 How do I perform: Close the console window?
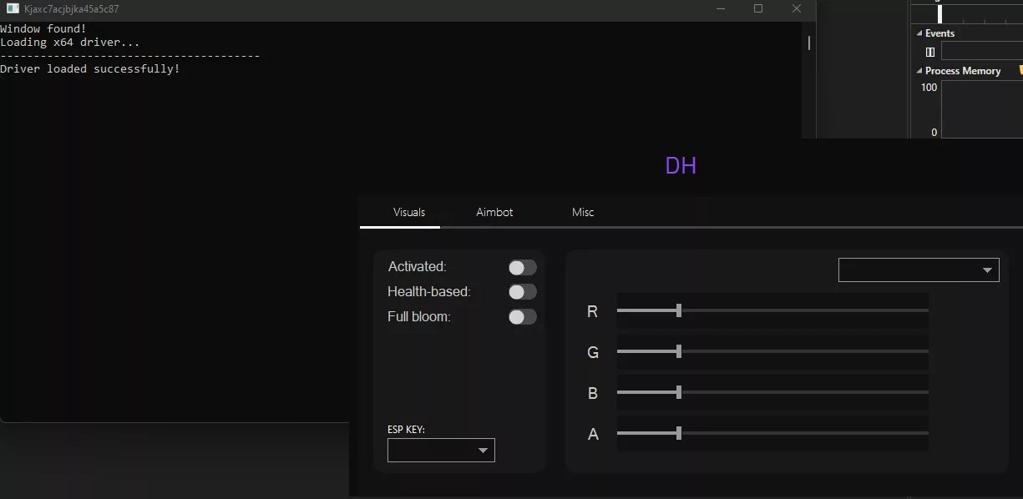(797, 9)
